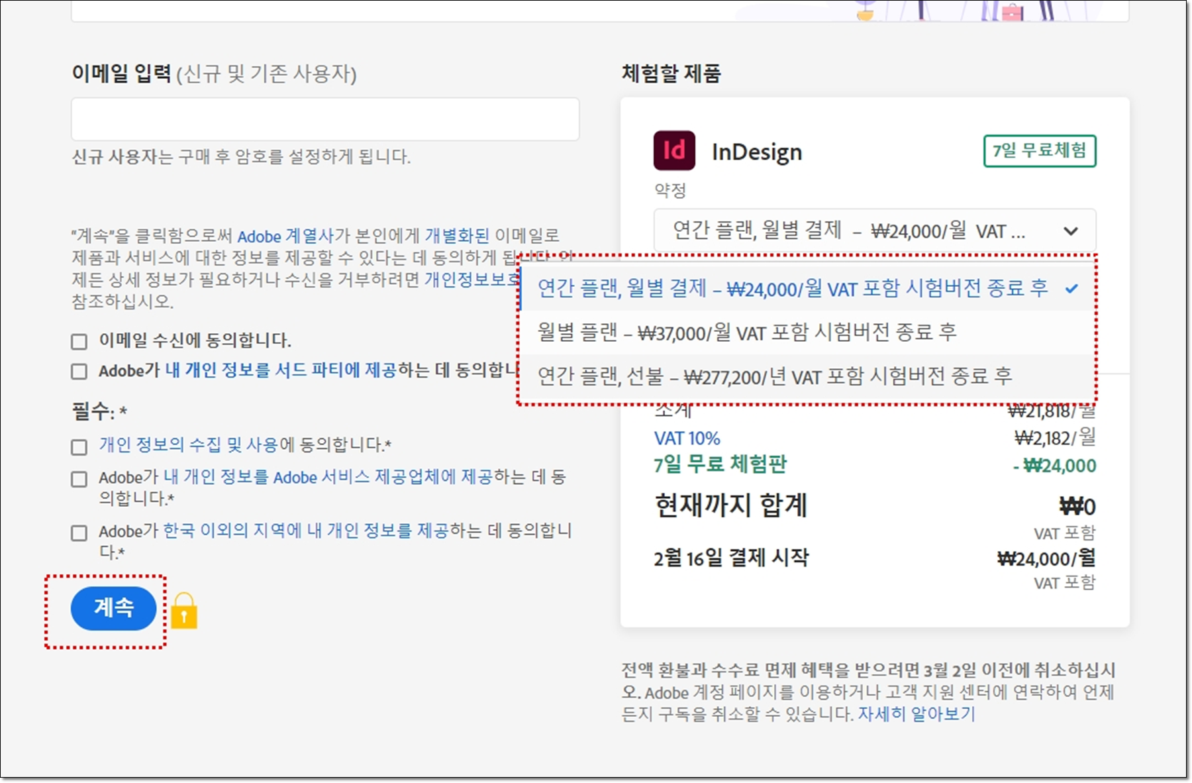Click the VAT 10% link
The height and width of the screenshot is (783, 1192).
pos(687,439)
